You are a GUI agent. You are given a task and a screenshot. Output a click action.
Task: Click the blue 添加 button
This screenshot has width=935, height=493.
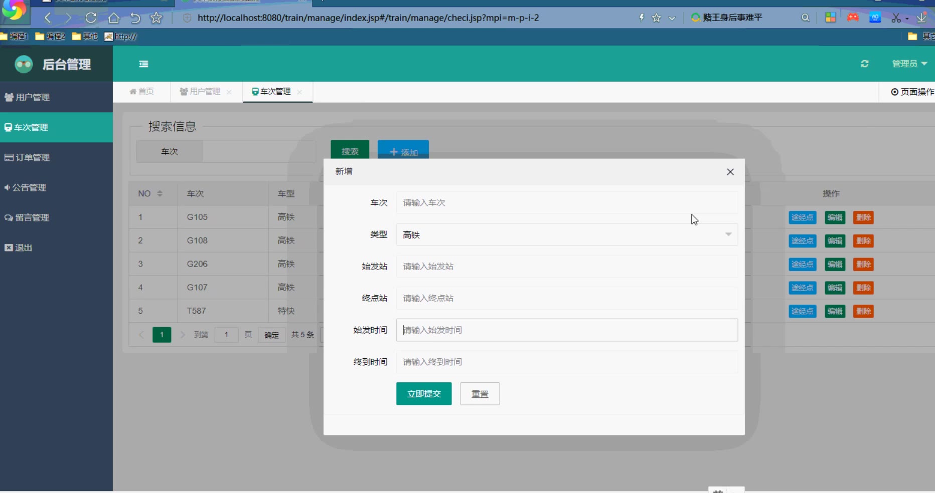(x=403, y=150)
